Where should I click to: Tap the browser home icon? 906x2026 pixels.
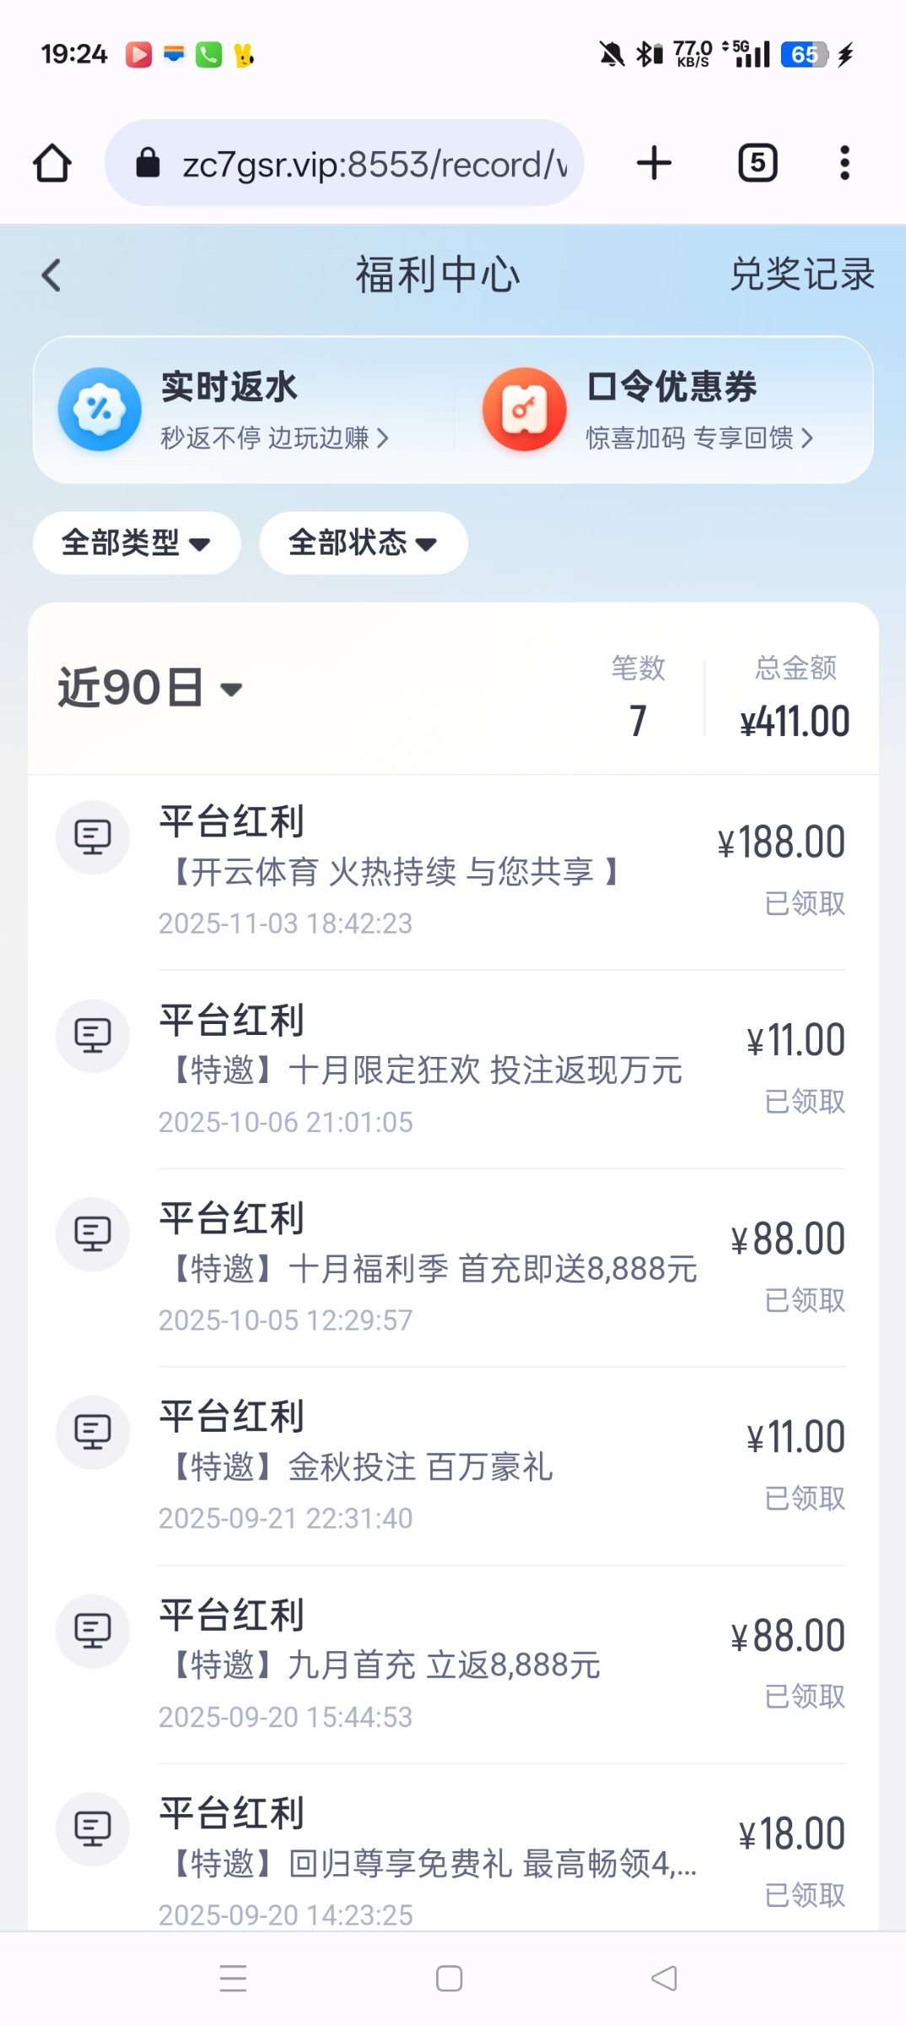pyautogui.click(x=52, y=163)
